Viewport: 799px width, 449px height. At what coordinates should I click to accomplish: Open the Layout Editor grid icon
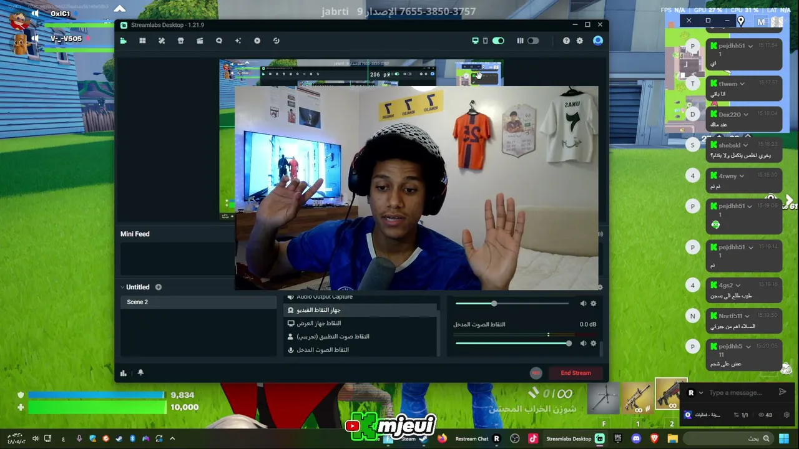pos(142,41)
